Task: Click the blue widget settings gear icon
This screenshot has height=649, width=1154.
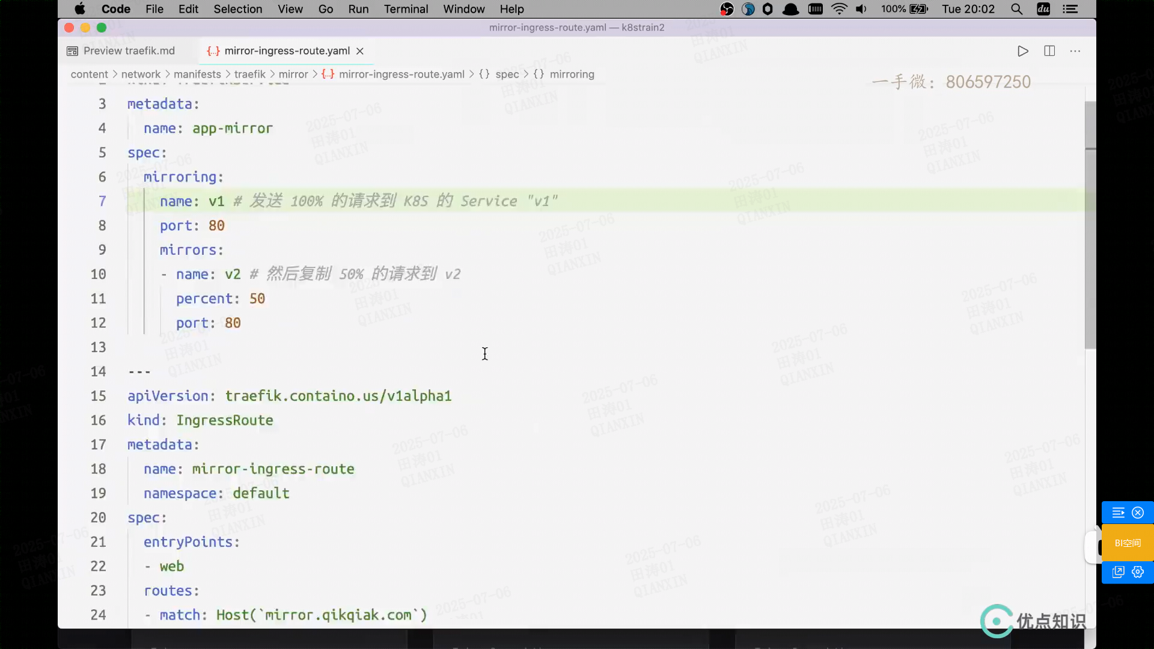Action: tap(1138, 572)
